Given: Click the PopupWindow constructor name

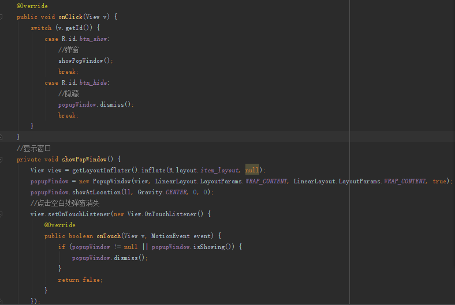Looking at the screenshot, I should point(111,181).
